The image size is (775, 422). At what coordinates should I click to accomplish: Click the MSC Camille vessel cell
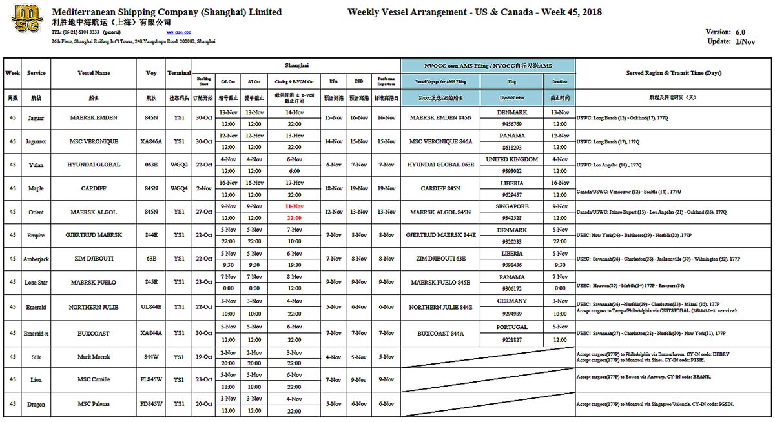coord(94,380)
